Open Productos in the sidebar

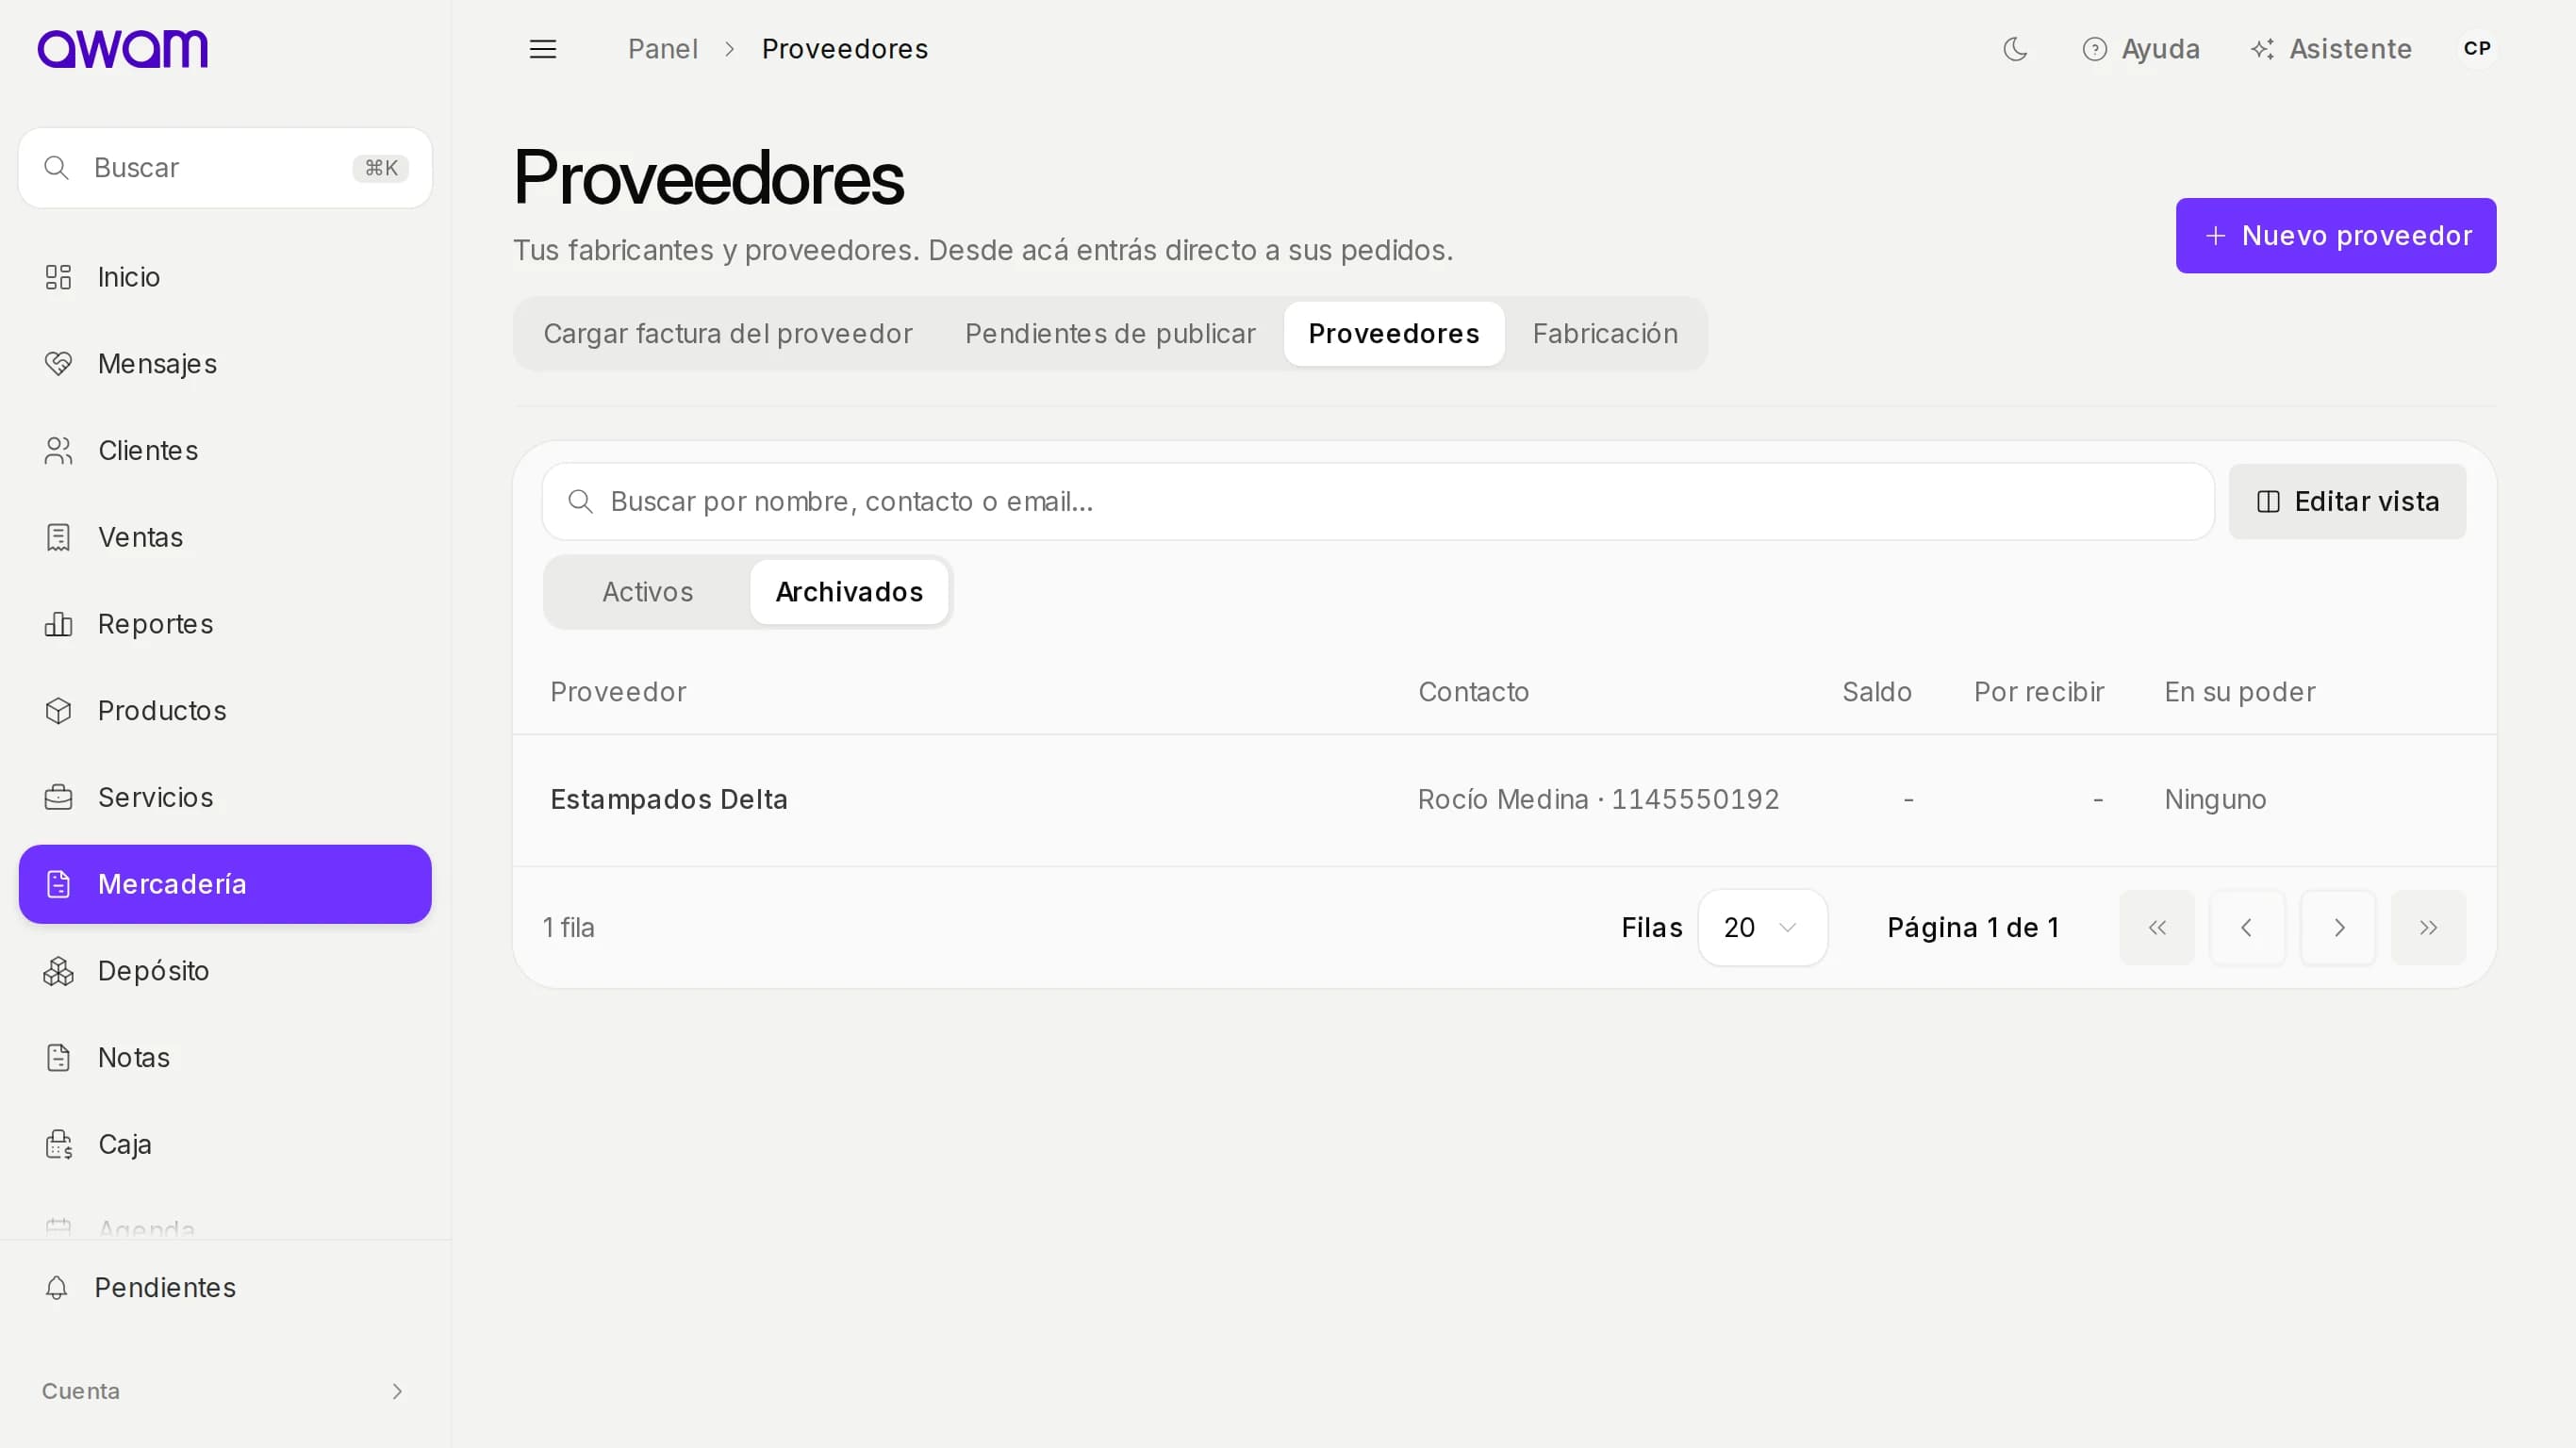tap(225, 711)
